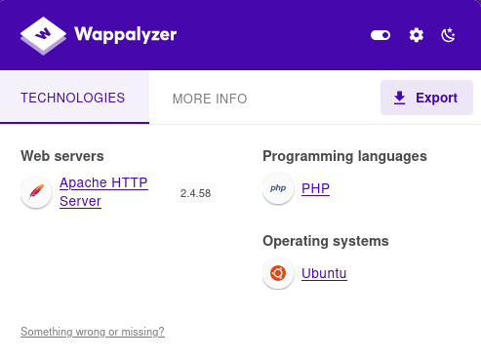This screenshot has height=359, width=481.
Task: Click the PHP logo icon
Action: pyautogui.click(x=278, y=188)
